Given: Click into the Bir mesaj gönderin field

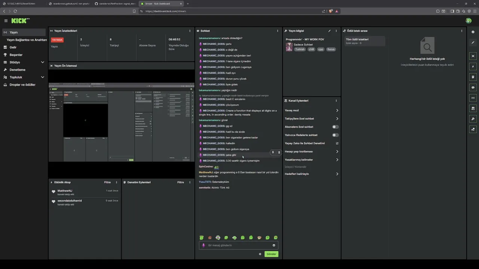Looking at the screenshot, I should tap(238, 245).
